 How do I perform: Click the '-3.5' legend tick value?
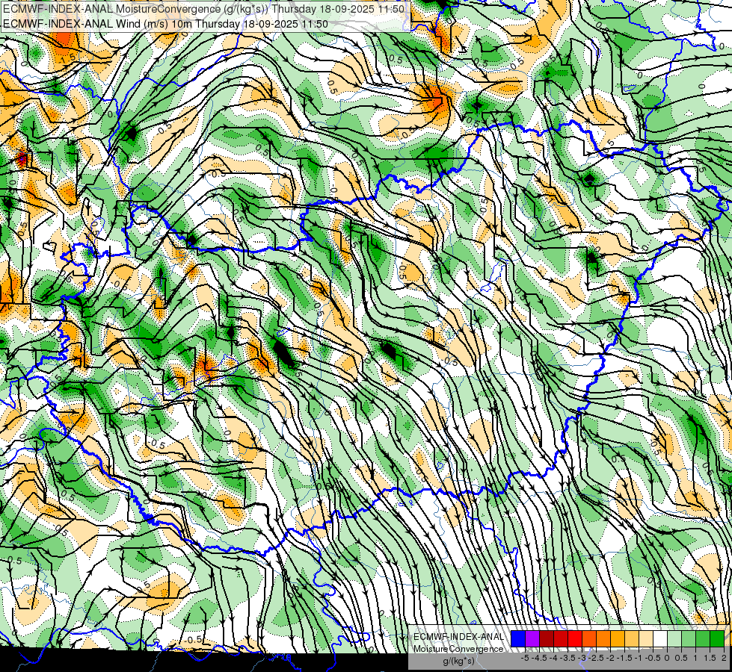(568, 658)
